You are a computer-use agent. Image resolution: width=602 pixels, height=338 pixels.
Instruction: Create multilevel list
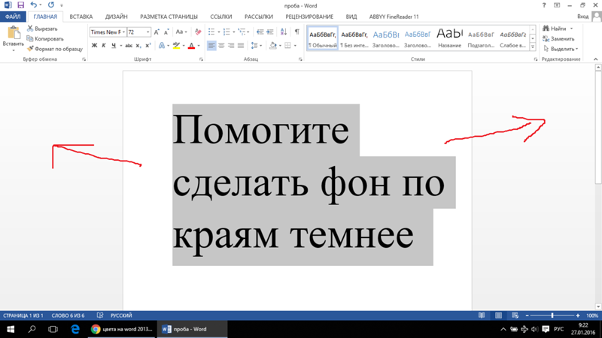pos(242,32)
